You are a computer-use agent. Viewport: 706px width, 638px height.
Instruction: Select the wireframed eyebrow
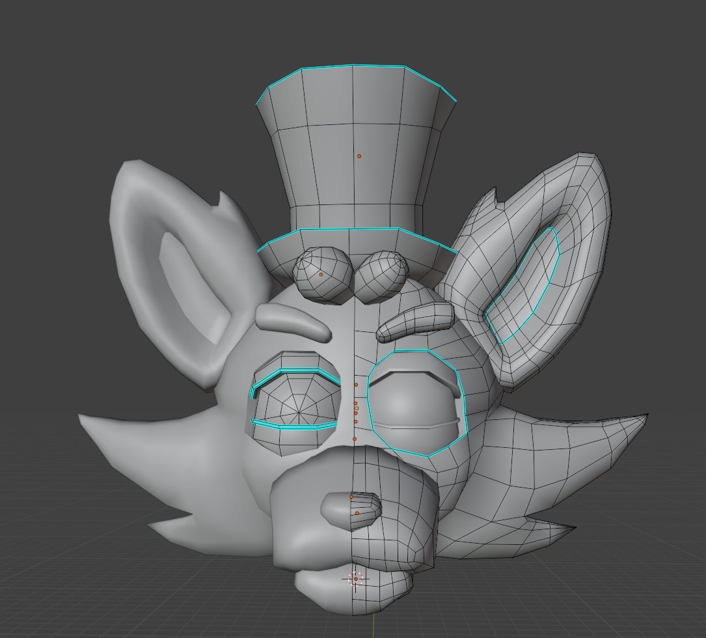pos(414,322)
